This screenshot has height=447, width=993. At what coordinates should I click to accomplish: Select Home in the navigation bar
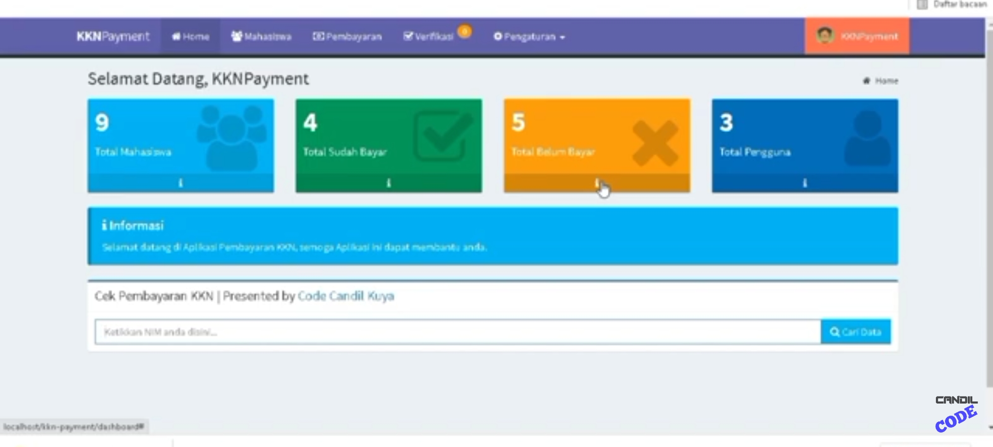pyautogui.click(x=191, y=37)
